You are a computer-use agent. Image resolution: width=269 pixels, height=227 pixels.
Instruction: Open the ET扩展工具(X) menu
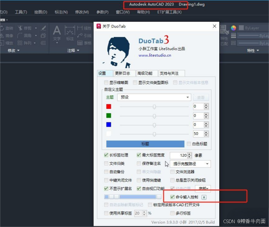169,12
